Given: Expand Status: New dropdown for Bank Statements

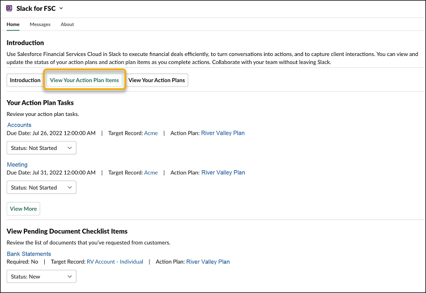Looking at the screenshot, I should (x=41, y=277).
